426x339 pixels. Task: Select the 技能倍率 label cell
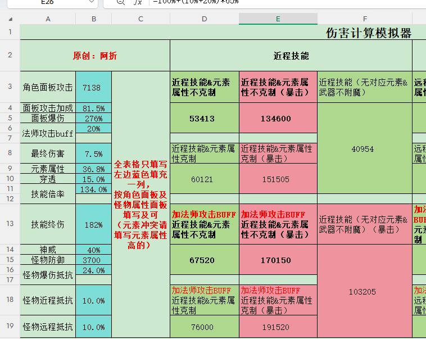pos(48,194)
